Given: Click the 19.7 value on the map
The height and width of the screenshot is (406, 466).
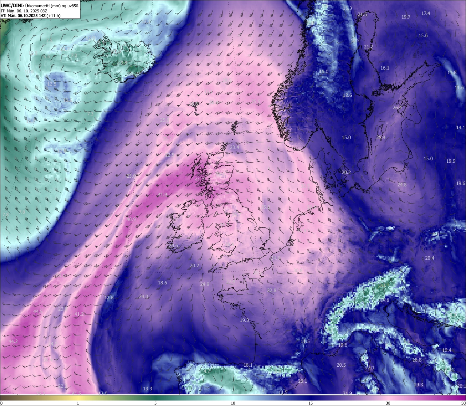Looking at the screenshot, I should tap(406, 17).
